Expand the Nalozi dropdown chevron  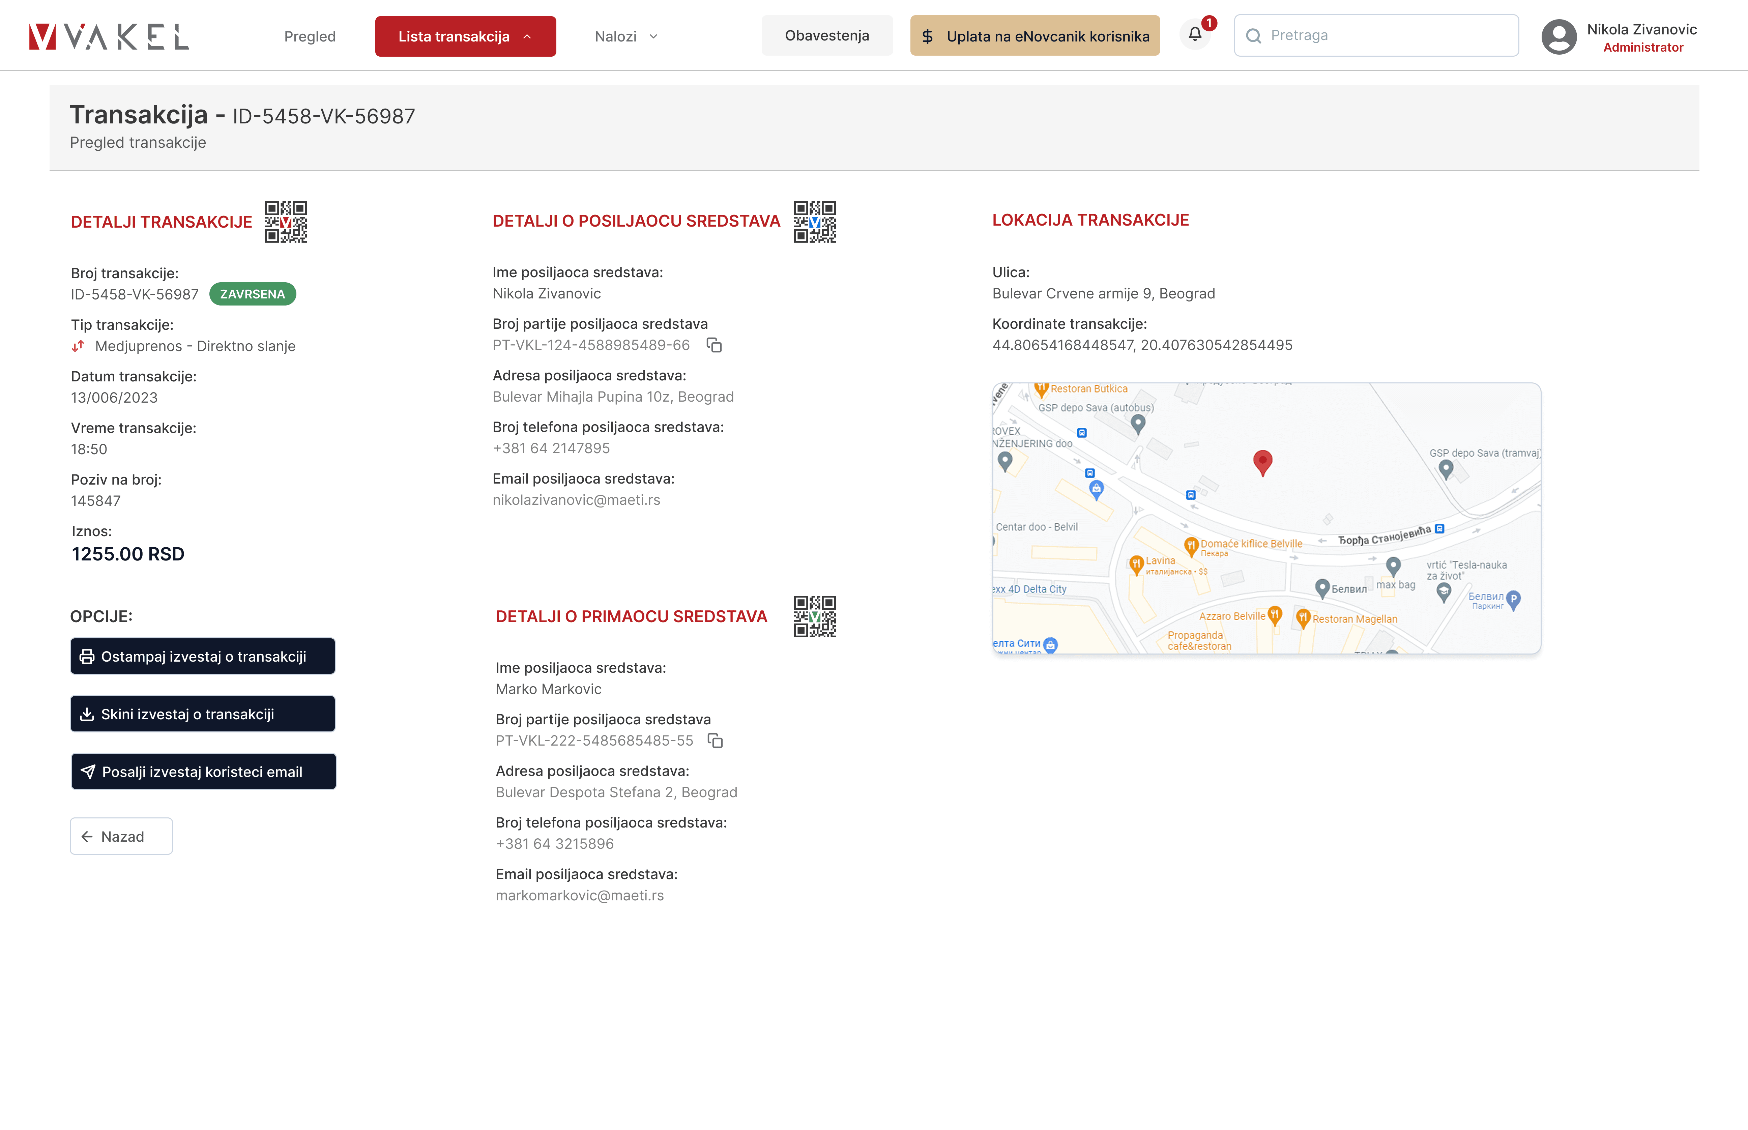point(653,37)
